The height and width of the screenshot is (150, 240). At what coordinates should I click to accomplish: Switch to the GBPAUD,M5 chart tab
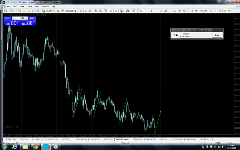coord(151,139)
